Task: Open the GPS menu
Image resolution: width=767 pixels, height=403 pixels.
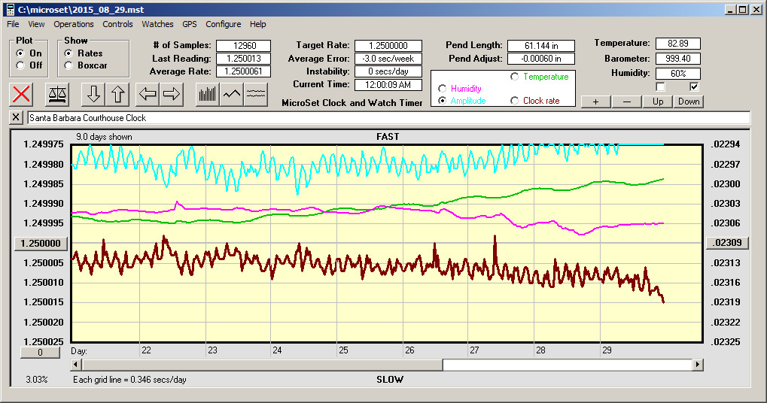Action: tap(190, 24)
